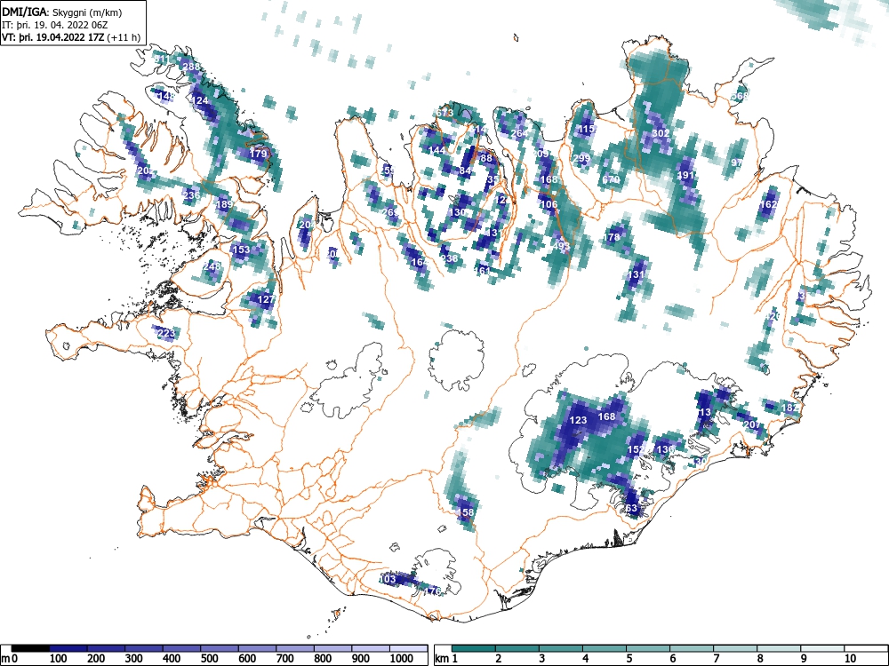
Task: Click visibility value 136 on the map
Action: (x=664, y=449)
